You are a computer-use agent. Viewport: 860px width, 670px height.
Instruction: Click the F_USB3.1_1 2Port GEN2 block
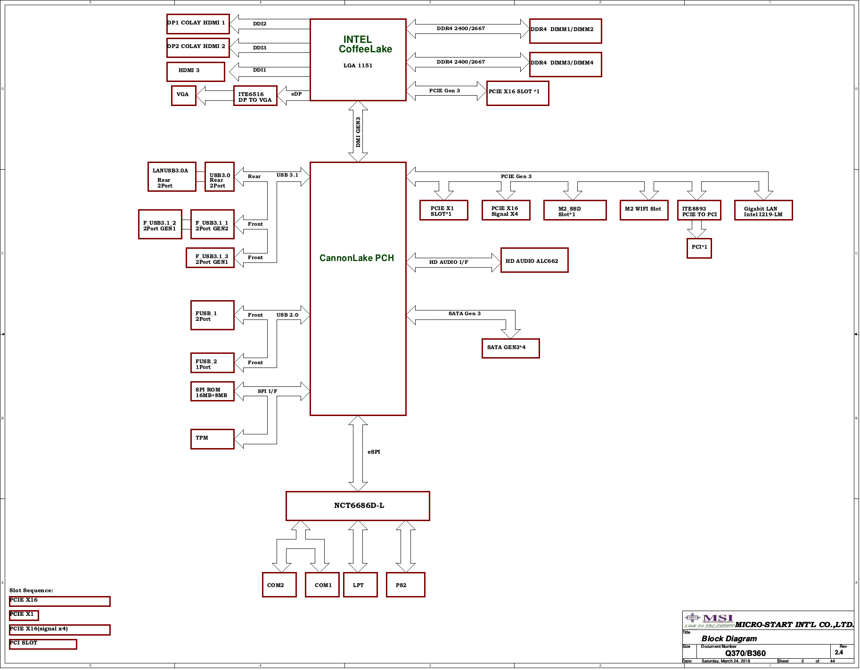[x=213, y=224]
